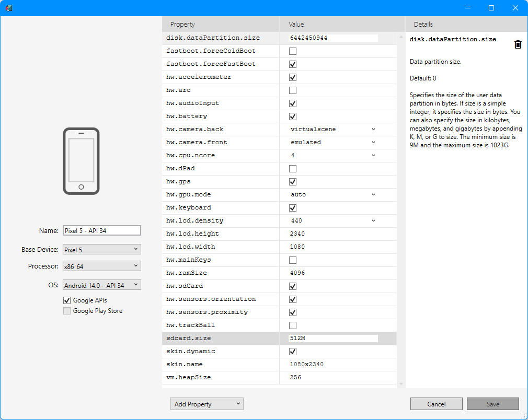Enable the Google Play Store option

(x=67, y=310)
